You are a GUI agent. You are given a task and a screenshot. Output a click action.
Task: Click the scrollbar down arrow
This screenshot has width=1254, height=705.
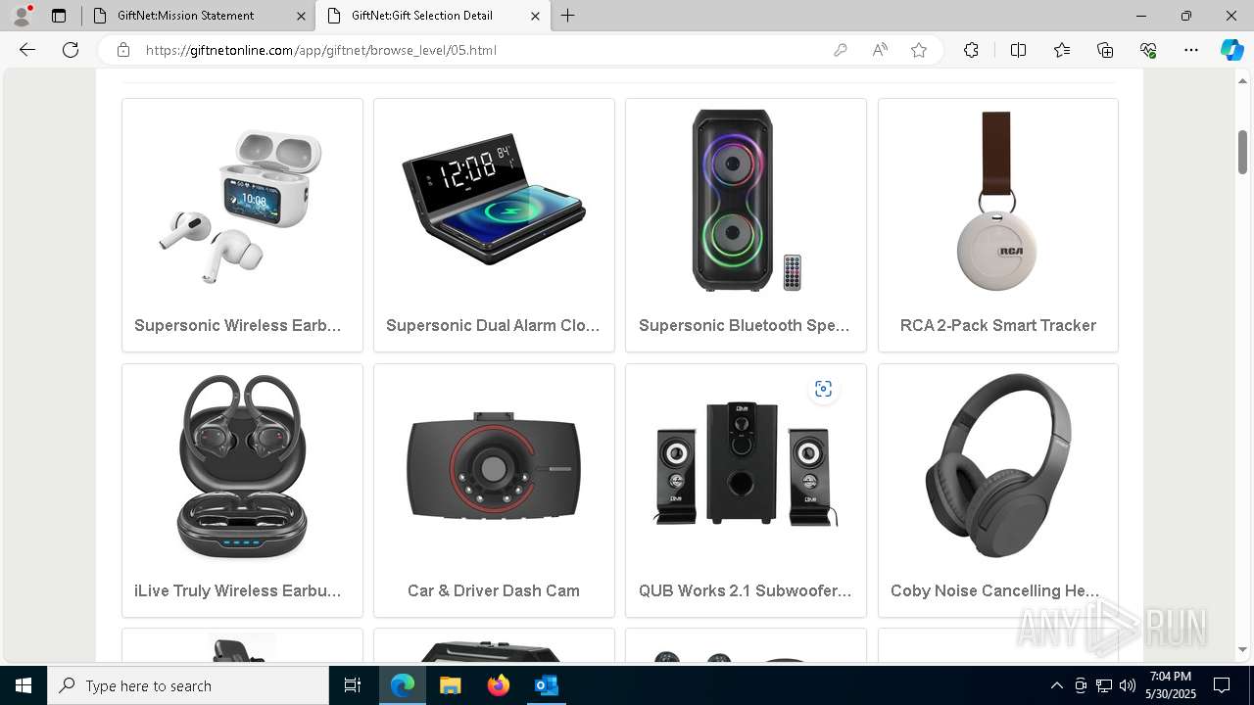pos(1242,649)
